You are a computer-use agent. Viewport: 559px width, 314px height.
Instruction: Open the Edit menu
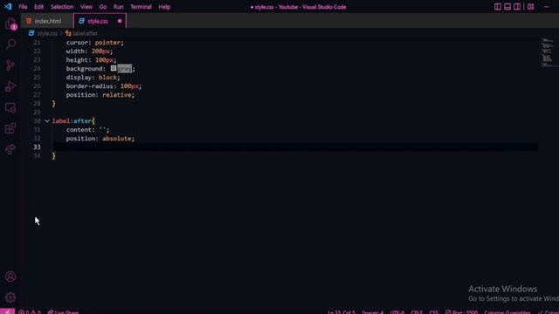(38, 7)
